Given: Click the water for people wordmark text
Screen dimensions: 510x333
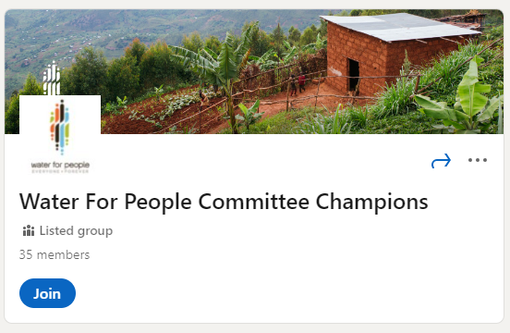Looking at the screenshot, I should pyautogui.click(x=60, y=165).
